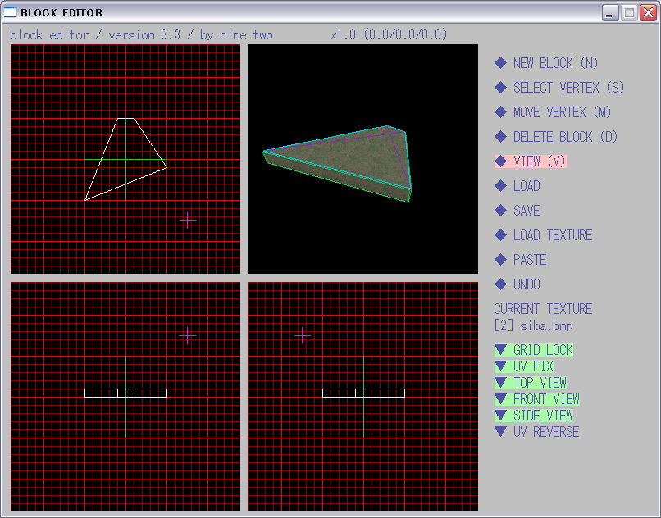Toggle the GRID LOCK option

coord(534,350)
